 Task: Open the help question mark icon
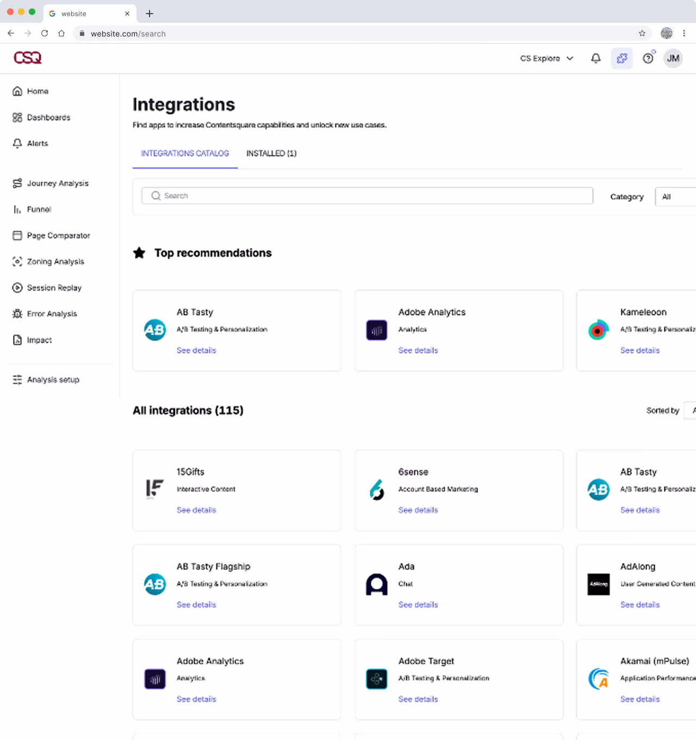648,58
